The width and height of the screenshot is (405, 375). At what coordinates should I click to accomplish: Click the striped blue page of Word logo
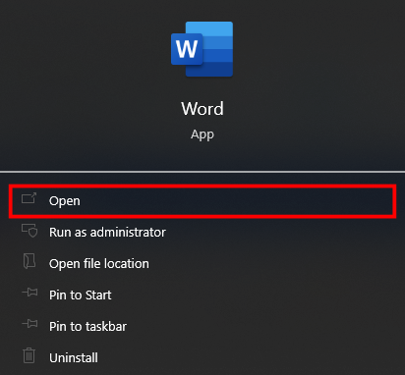217,49
